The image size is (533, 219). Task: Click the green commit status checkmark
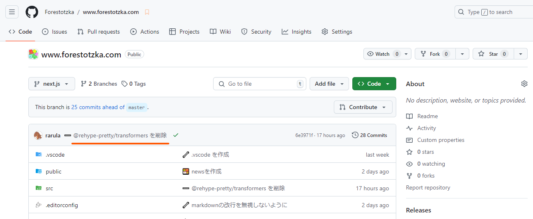click(176, 135)
